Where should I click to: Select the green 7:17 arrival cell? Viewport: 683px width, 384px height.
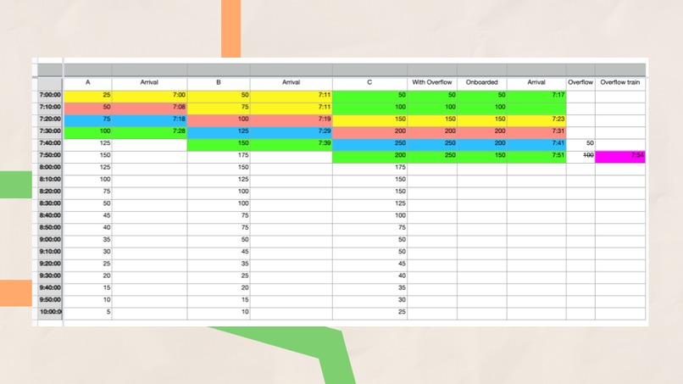point(536,95)
